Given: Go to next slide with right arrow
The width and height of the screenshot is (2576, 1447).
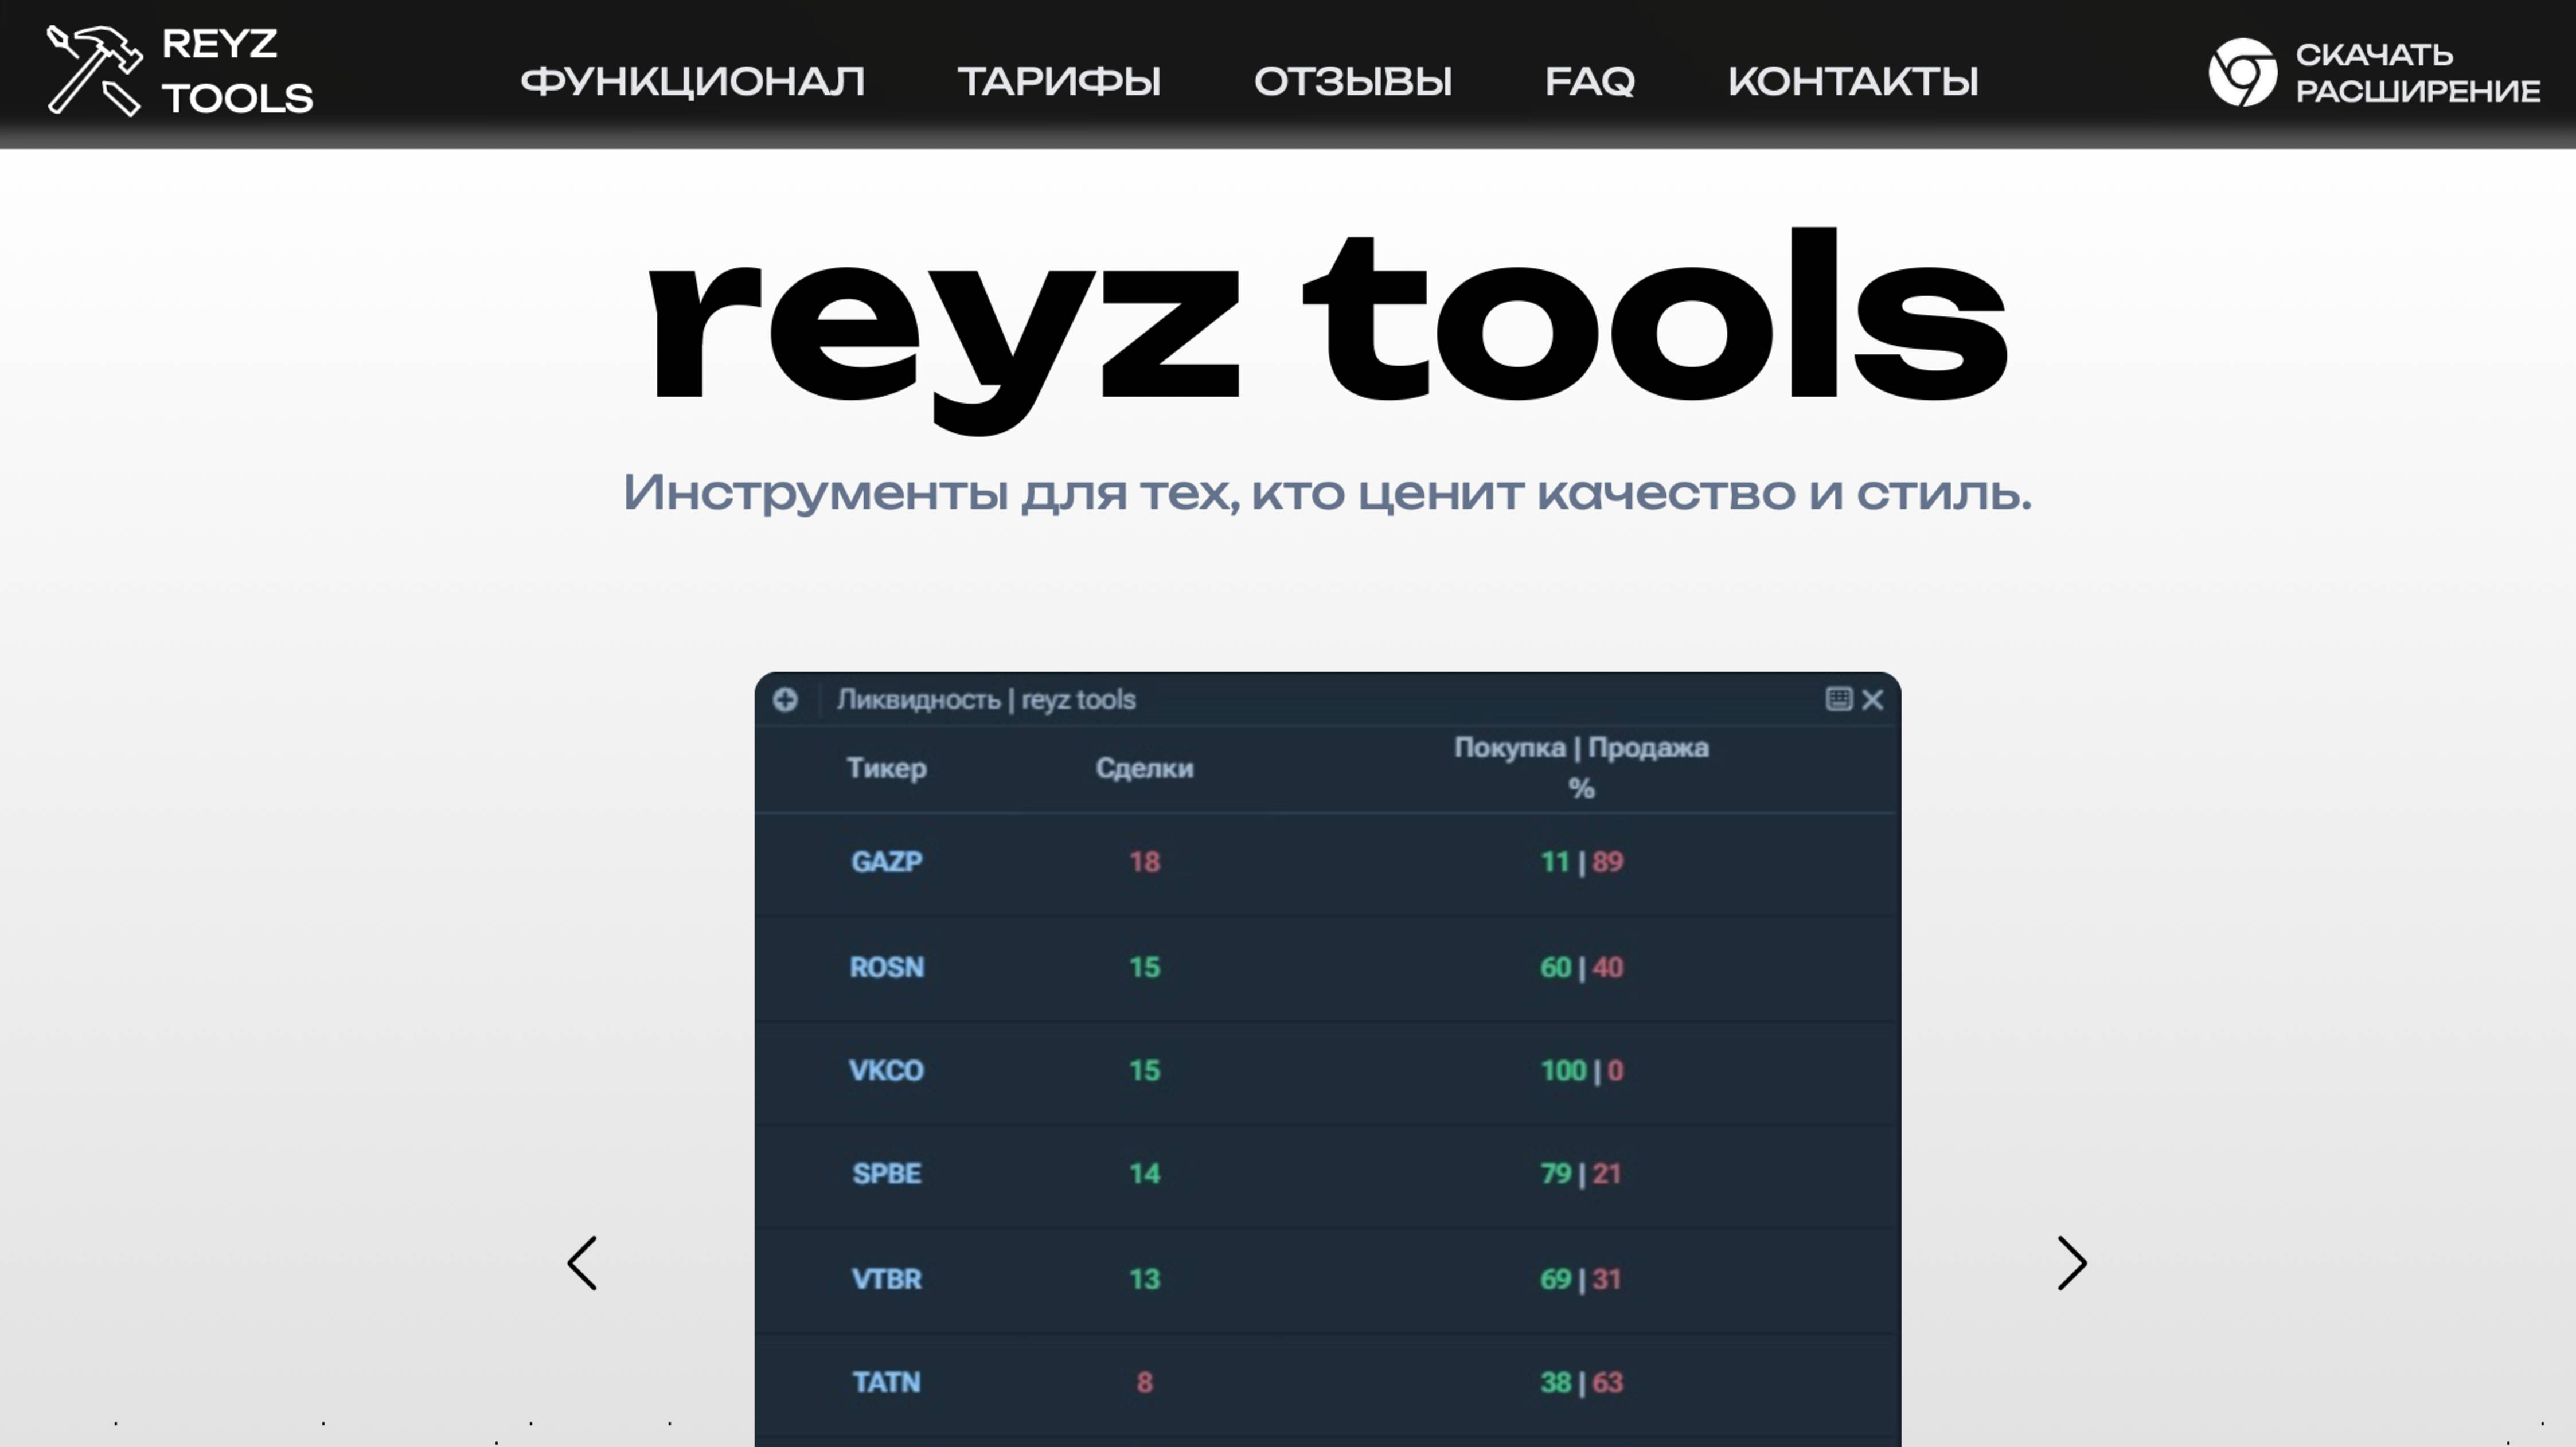Looking at the screenshot, I should click(2072, 1262).
